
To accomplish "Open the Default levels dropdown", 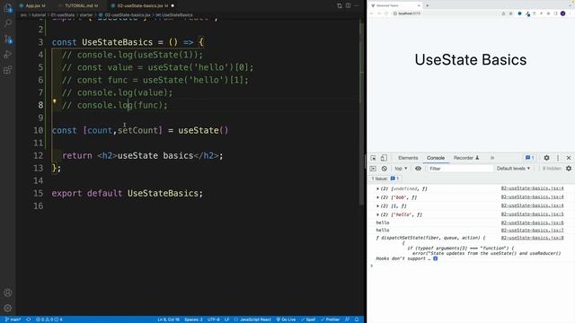I will (513, 169).
